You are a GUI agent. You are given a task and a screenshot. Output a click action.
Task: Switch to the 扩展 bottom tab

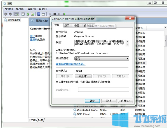tap(33, 120)
